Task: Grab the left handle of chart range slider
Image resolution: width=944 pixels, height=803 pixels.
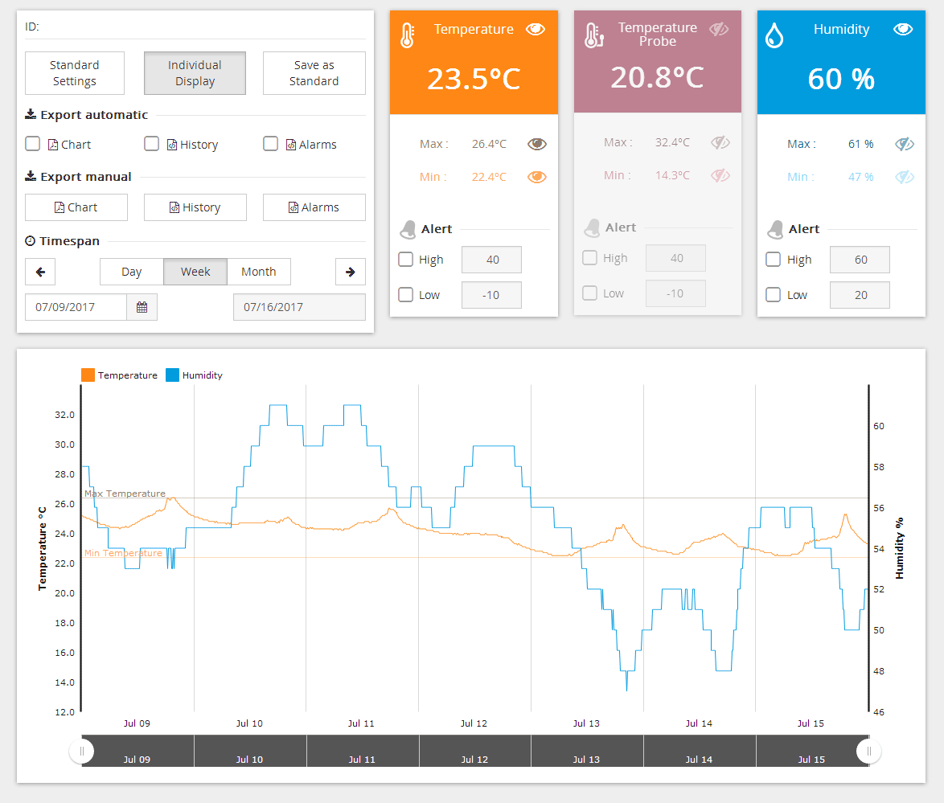Action: tap(81, 752)
